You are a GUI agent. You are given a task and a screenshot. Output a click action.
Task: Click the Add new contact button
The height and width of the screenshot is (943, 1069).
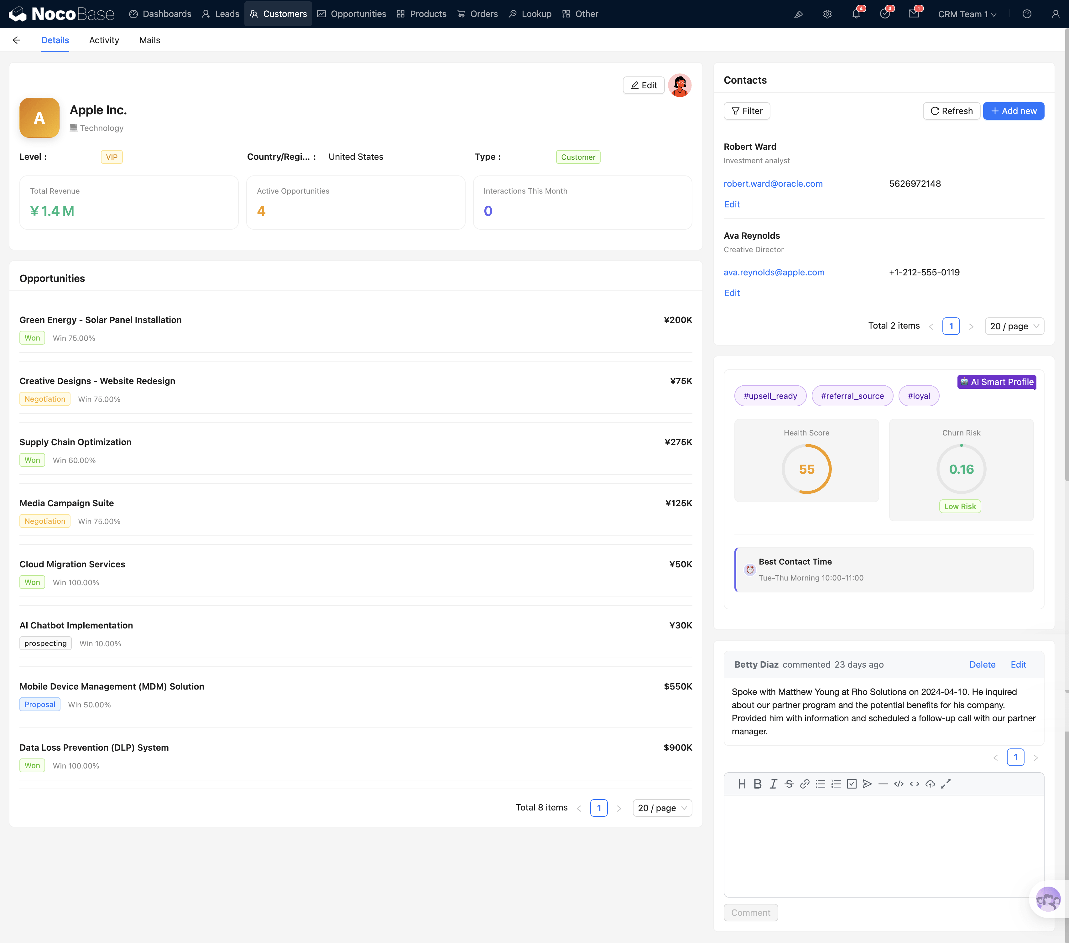pos(1013,111)
